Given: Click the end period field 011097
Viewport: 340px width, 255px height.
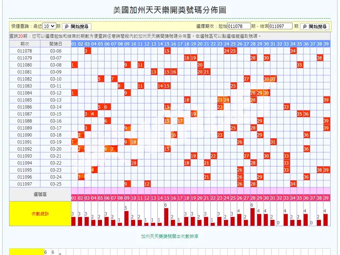Looking at the screenshot, I should [x=280, y=26].
